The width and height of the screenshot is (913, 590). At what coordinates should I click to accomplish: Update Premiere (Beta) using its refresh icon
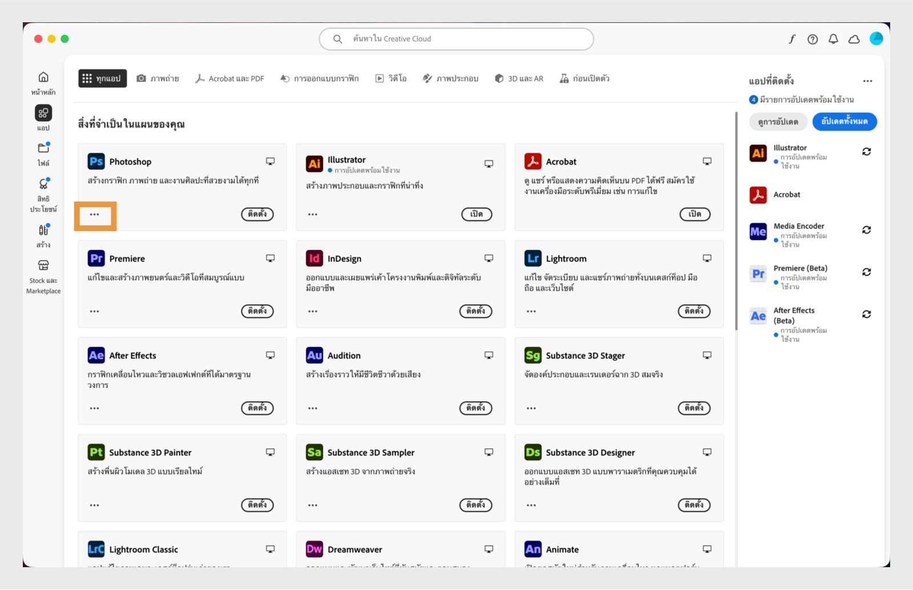point(866,272)
